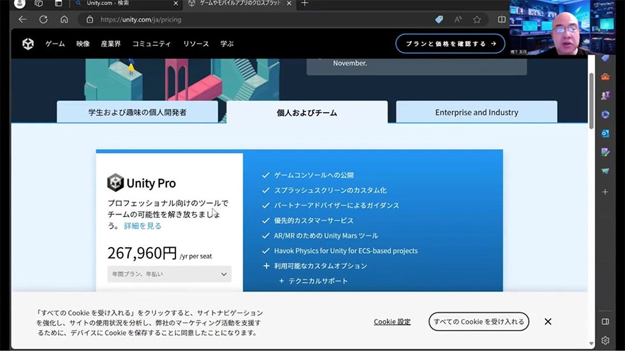This screenshot has width=625, height=351.
Task: Click the /yr per seat label
Action: 196,256
